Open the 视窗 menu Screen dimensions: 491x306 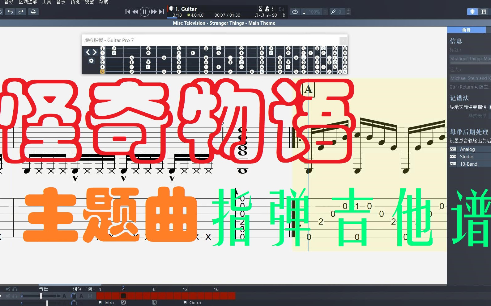click(89, 2)
